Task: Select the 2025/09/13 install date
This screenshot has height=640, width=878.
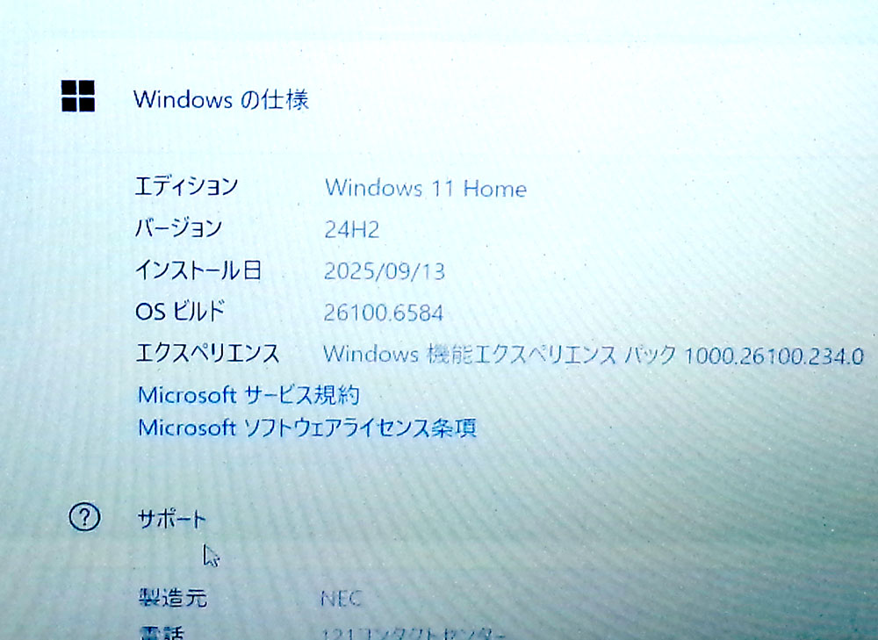Action: pos(385,271)
